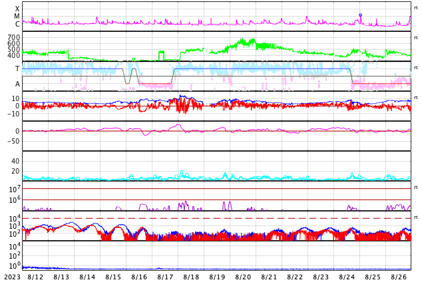Image resolution: width=422 pixels, height=282 pixels.
Task: Click the 10^0 axis label
Action: point(15,265)
